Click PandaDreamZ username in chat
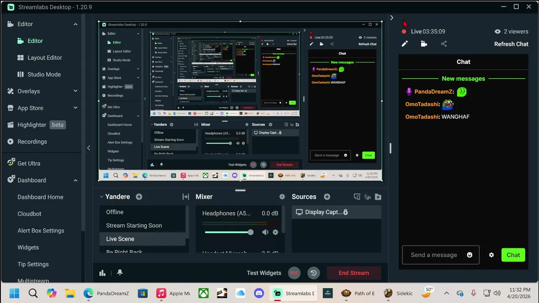Image resolution: width=539 pixels, height=303 pixels. 433,91
